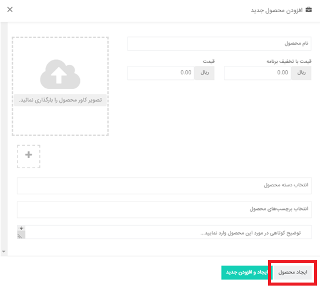Click the قیمت با تخفیف برنامه input
The height and width of the screenshot is (288, 320).
click(x=258, y=73)
